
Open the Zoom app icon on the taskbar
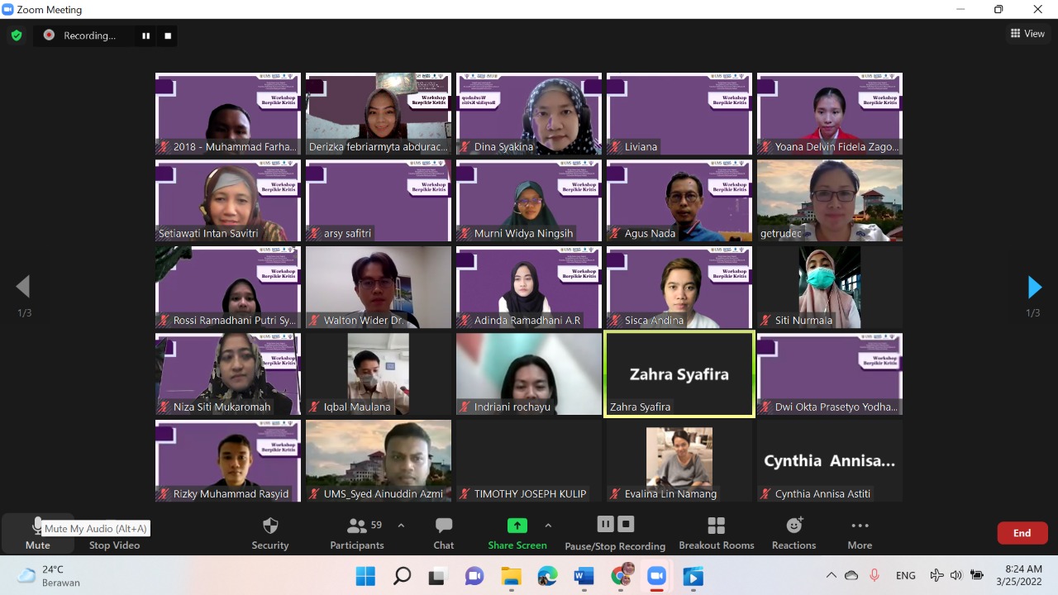[x=656, y=575]
